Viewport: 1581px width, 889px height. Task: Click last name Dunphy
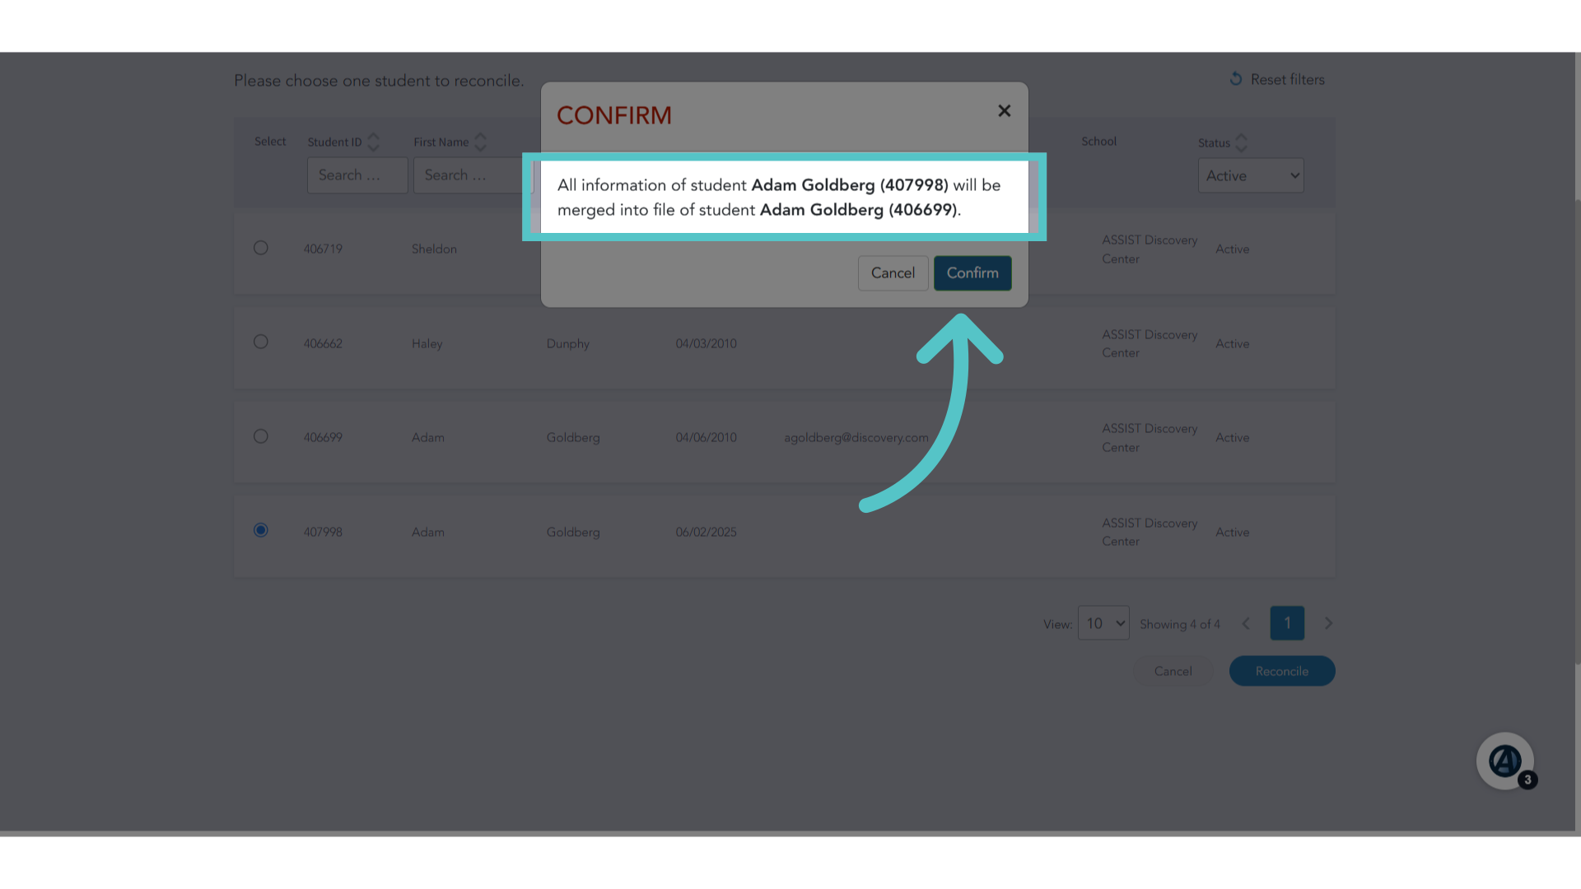point(568,344)
